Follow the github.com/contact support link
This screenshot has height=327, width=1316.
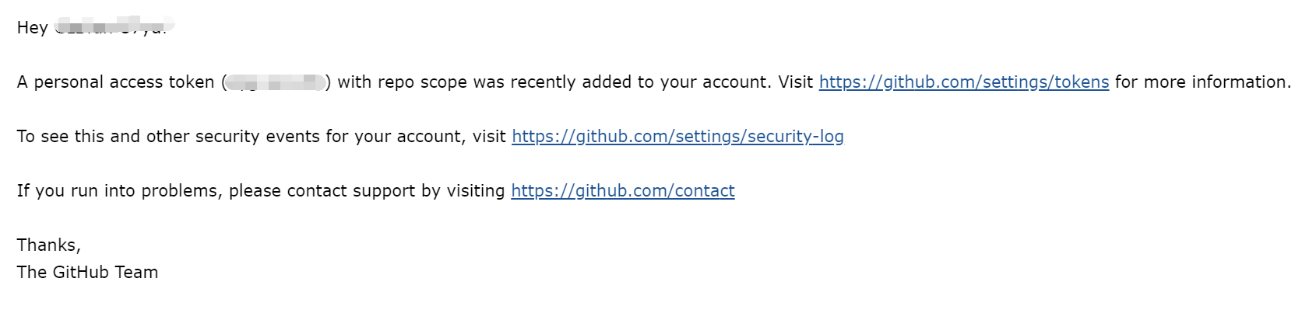click(x=623, y=191)
